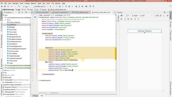Click collapse-all icon in Project panel
This screenshot has width=172, height=97.
(22, 12)
